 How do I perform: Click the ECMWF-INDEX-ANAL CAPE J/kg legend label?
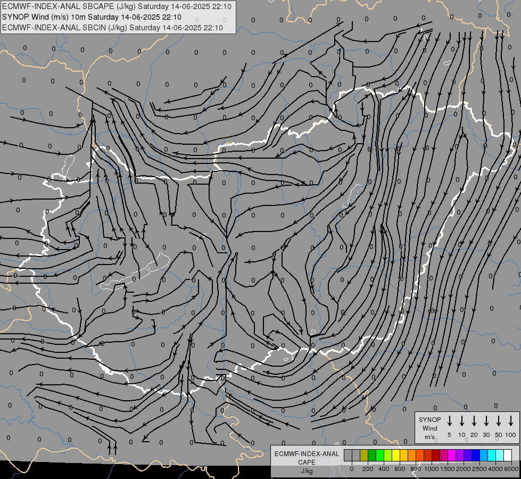pos(307,462)
